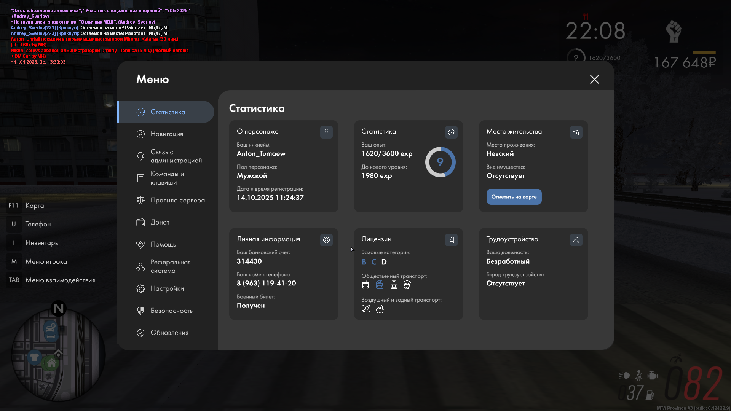Switch to the Обновления section
Image resolution: width=731 pixels, height=411 pixels.
click(x=169, y=333)
